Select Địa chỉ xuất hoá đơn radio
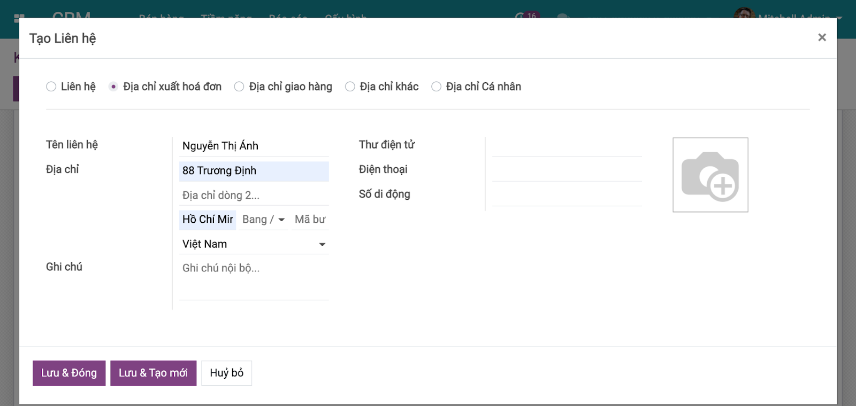 click(113, 87)
